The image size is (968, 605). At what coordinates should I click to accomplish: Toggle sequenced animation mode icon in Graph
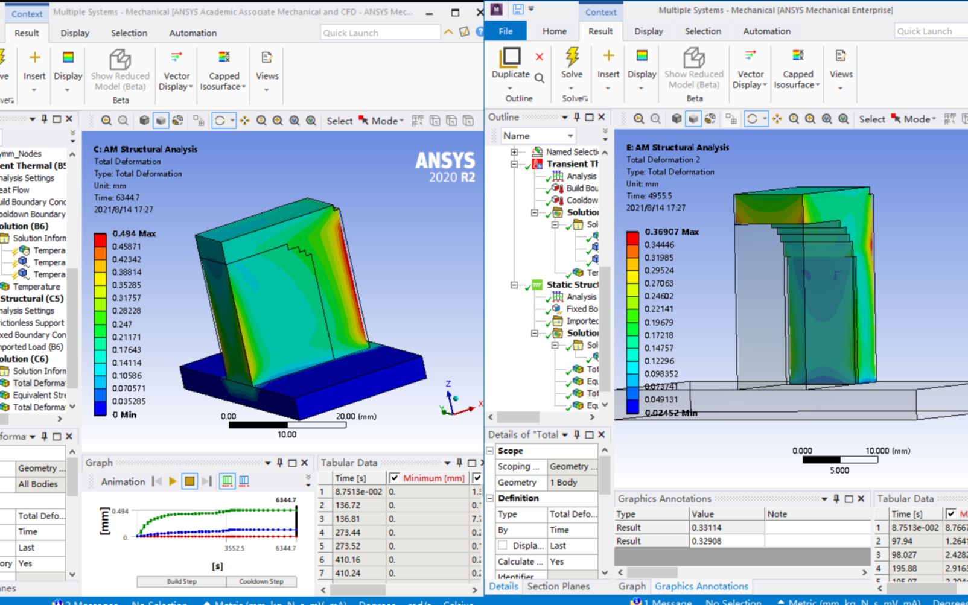point(244,481)
